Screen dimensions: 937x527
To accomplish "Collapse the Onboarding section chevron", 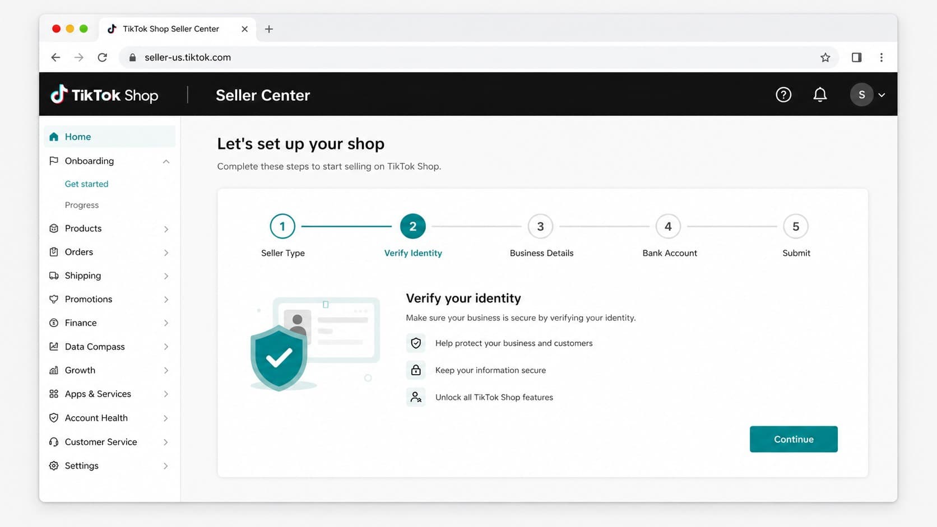I will coord(166,161).
